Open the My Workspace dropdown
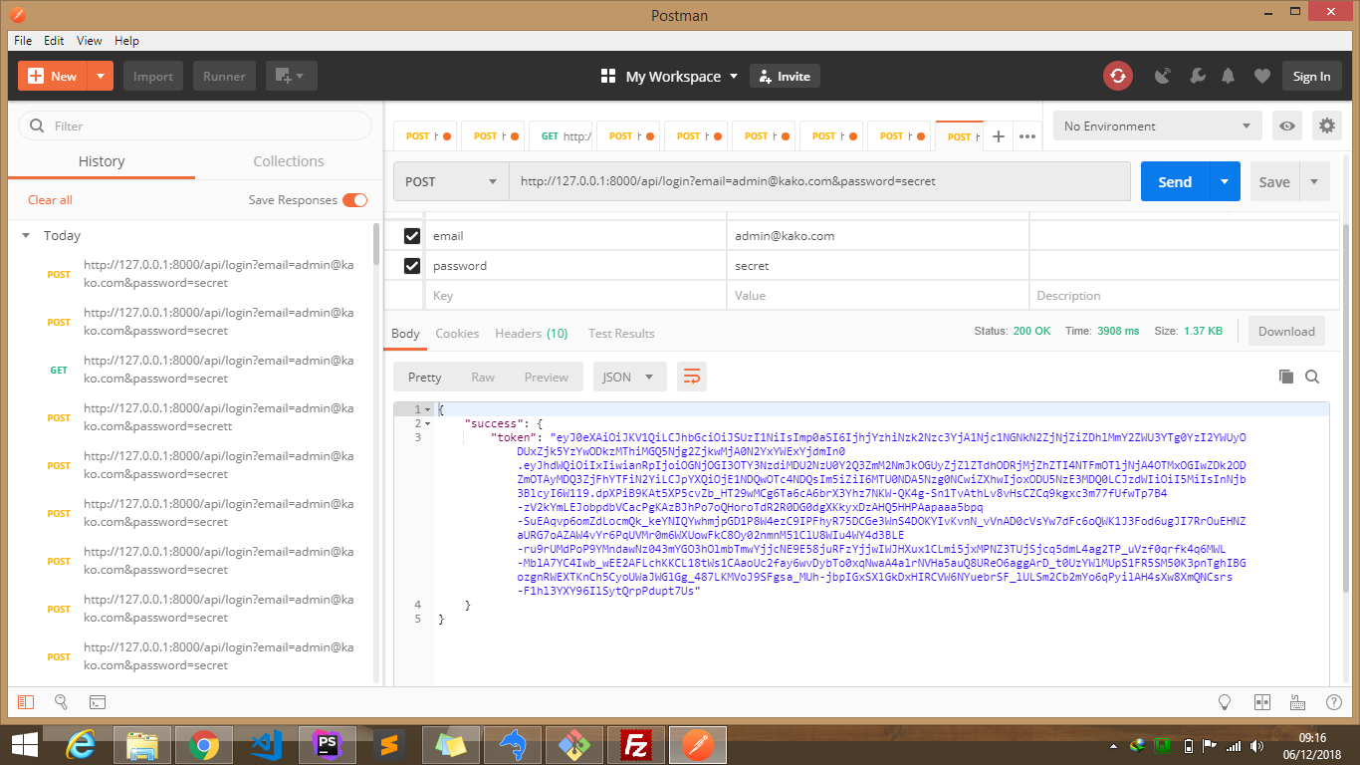 click(670, 76)
